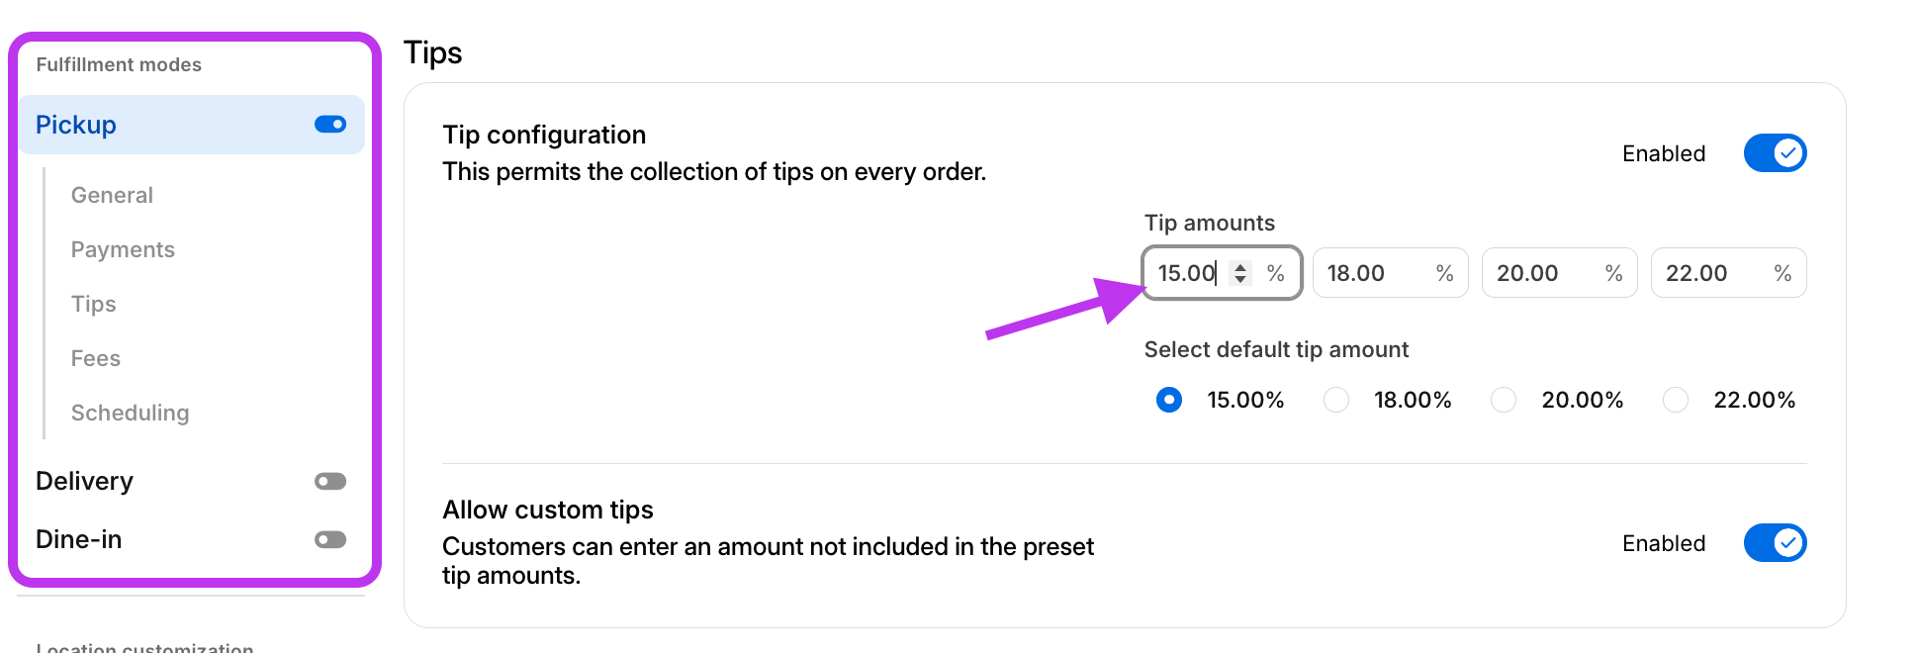This screenshot has width=1919, height=653.
Task: Select 15.00% as default tip amount
Action: (x=1169, y=400)
